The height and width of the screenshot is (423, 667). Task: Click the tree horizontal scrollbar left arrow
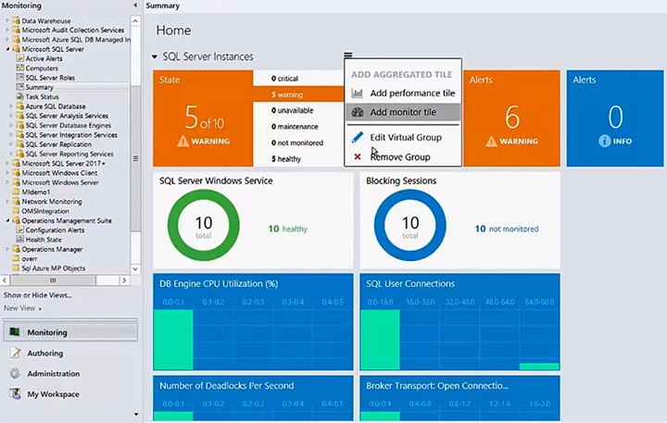(x=5, y=280)
